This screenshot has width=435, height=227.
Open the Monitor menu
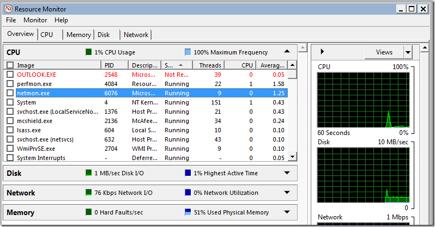(35, 20)
